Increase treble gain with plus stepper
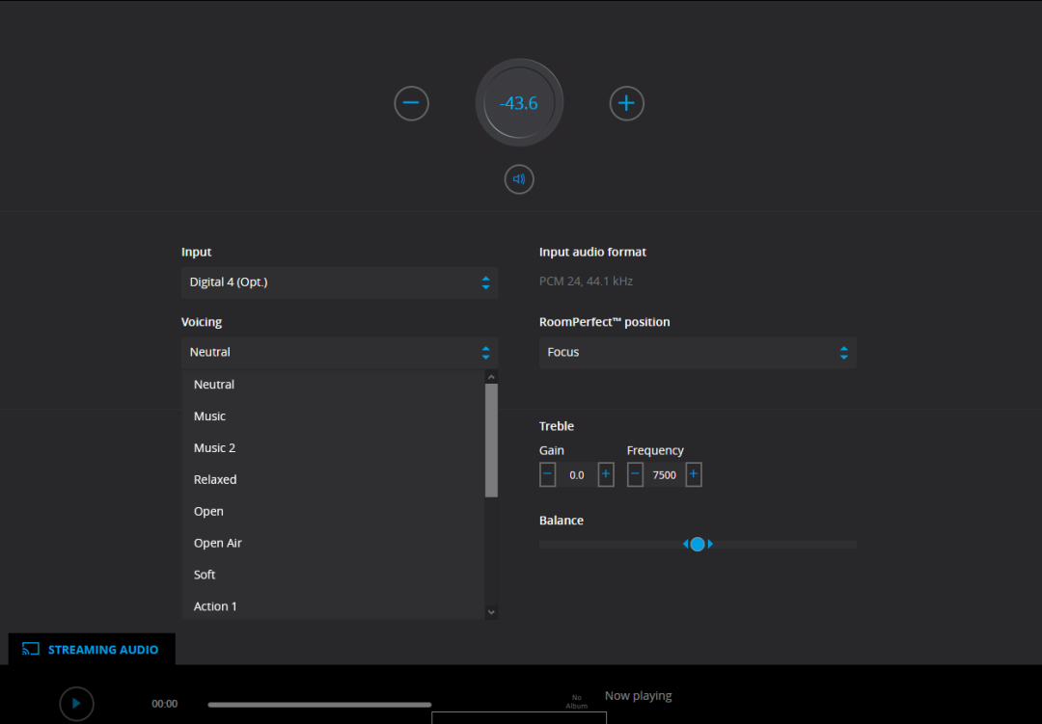This screenshot has width=1042, height=724. (606, 474)
